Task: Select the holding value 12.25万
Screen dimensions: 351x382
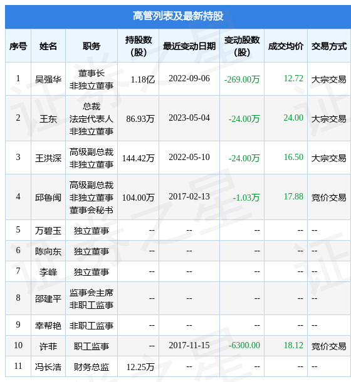Action: point(140,367)
